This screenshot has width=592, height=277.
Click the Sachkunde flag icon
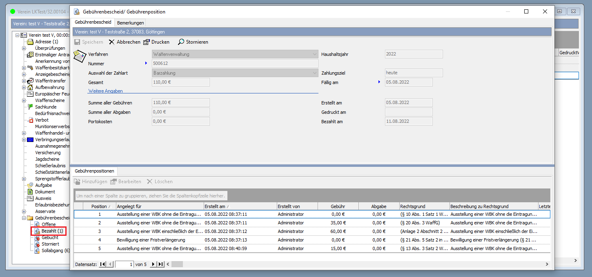(x=30, y=107)
